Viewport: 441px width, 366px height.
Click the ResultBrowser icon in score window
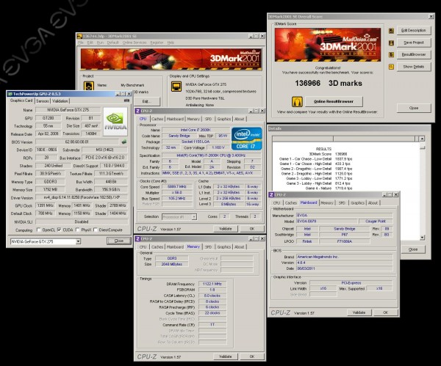coord(391,55)
